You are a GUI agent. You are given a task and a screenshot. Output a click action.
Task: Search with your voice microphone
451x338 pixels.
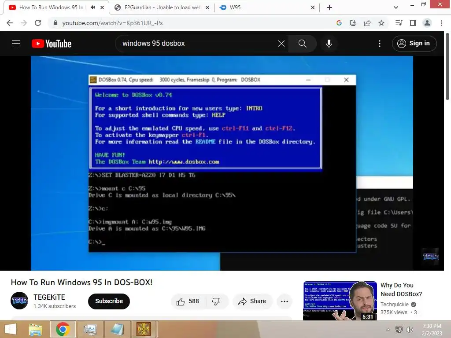coord(329,44)
